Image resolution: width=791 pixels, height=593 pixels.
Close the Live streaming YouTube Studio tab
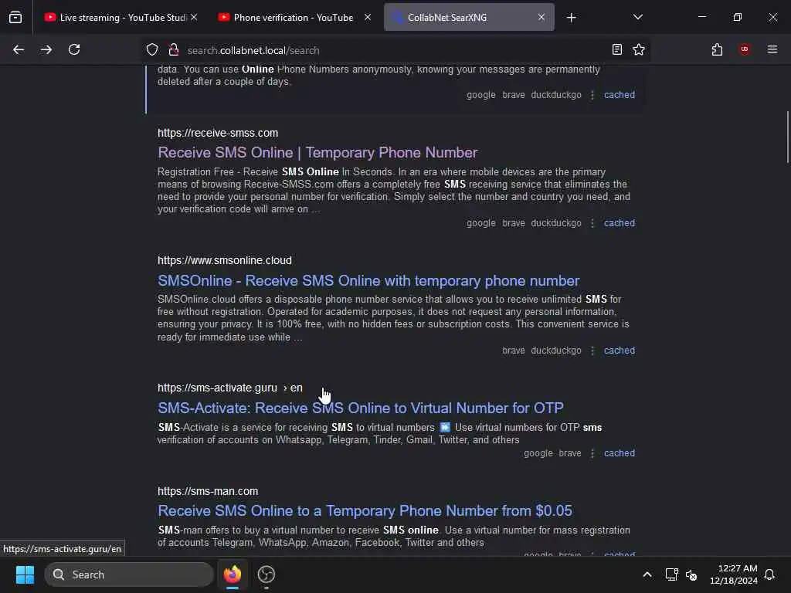click(x=194, y=17)
